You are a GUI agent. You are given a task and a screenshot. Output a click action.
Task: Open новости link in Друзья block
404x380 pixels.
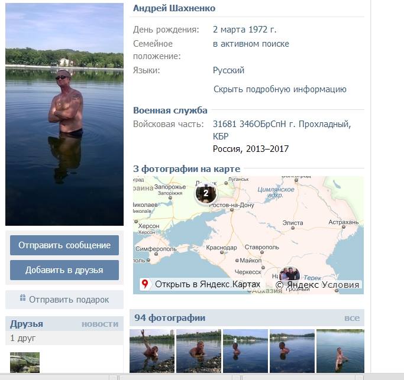coord(100,324)
